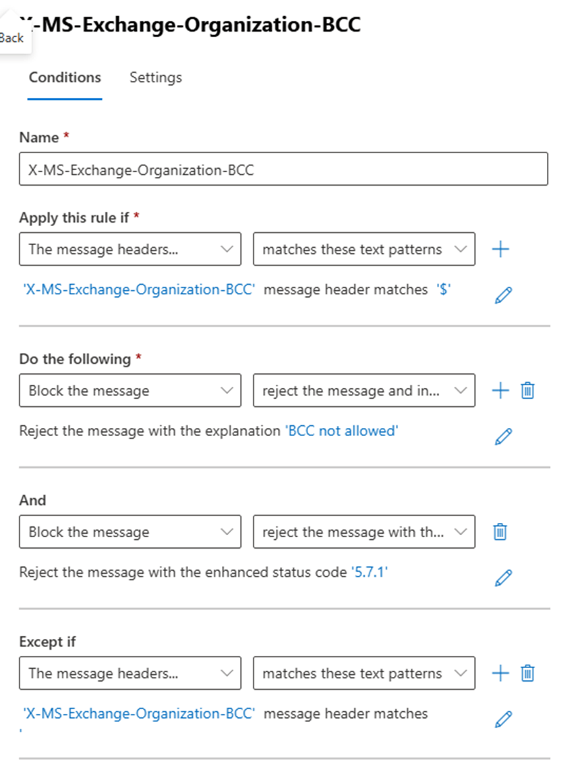Edit the 'BCC not allowed' explanation pencil
Viewport: 582px width, 768px height.
point(503,437)
